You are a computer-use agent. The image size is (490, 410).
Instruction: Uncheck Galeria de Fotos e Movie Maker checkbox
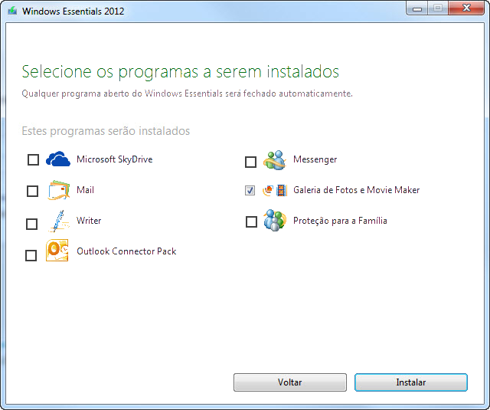tap(250, 190)
